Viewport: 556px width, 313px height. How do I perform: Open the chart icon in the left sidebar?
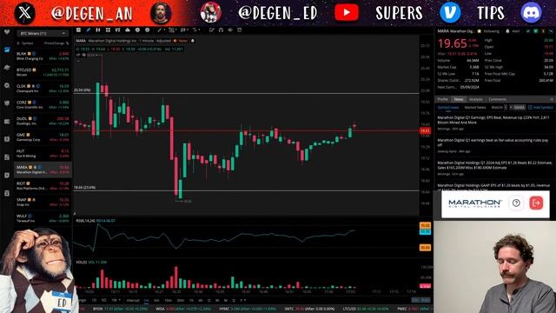(x=7, y=50)
